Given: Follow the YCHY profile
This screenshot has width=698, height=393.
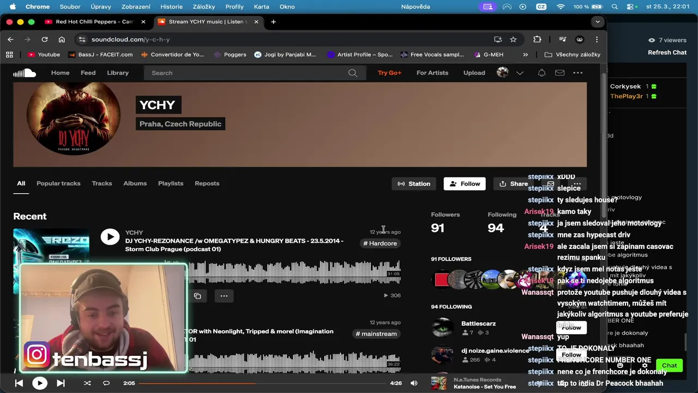Looking at the screenshot, I should pyautogui.click(x=465, y=184).
